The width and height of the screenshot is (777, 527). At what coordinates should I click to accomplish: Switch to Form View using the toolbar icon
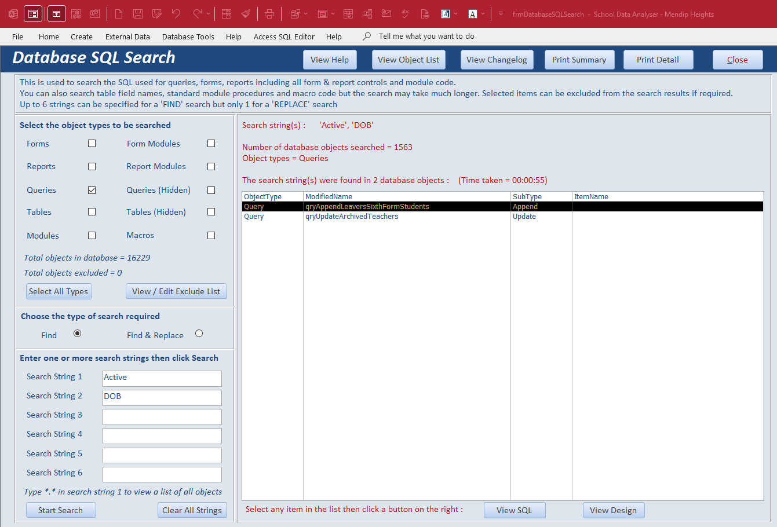[33, 14]
